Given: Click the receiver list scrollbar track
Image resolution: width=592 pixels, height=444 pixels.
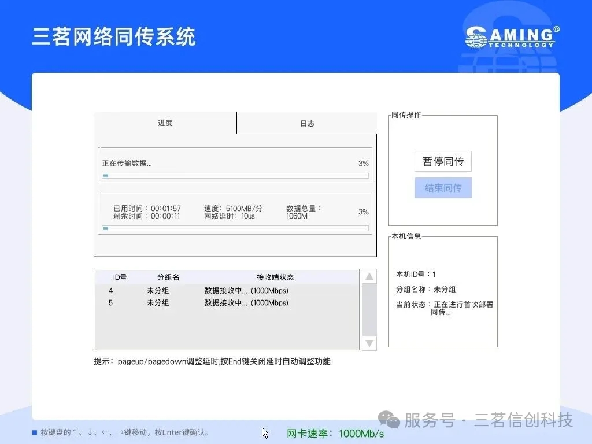Looking at the screenshot, I should click(369, 309).
